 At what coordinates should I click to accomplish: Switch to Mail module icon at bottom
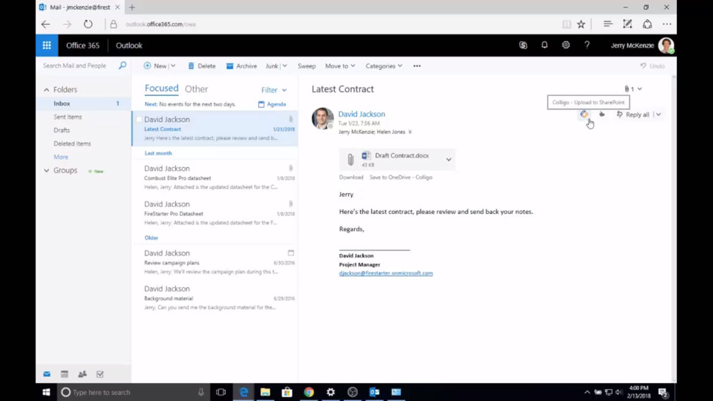(47, 374)
